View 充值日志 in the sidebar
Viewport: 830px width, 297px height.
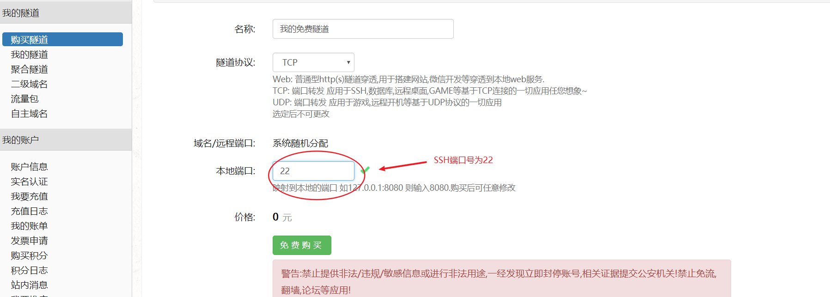[x=30, y=211]
